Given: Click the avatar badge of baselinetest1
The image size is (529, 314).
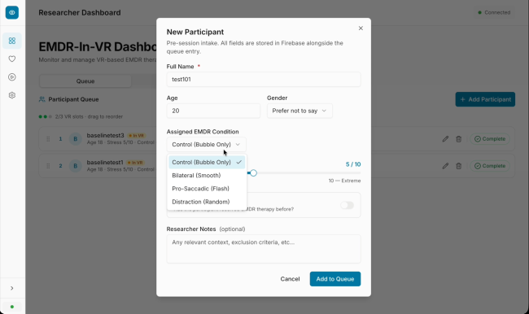Looking at the screenshot, I should click(x=75, y=166).
